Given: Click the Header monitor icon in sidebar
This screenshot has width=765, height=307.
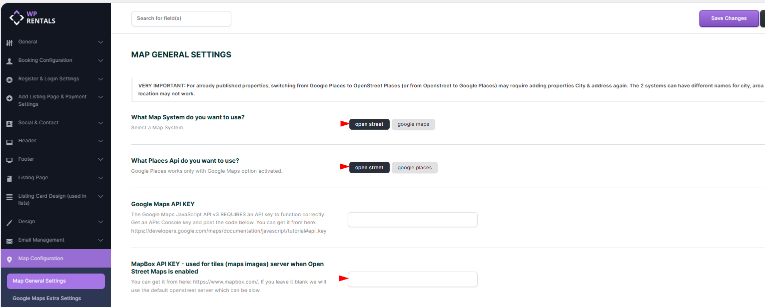Looking at the screenshot, I should pos(9,141).
